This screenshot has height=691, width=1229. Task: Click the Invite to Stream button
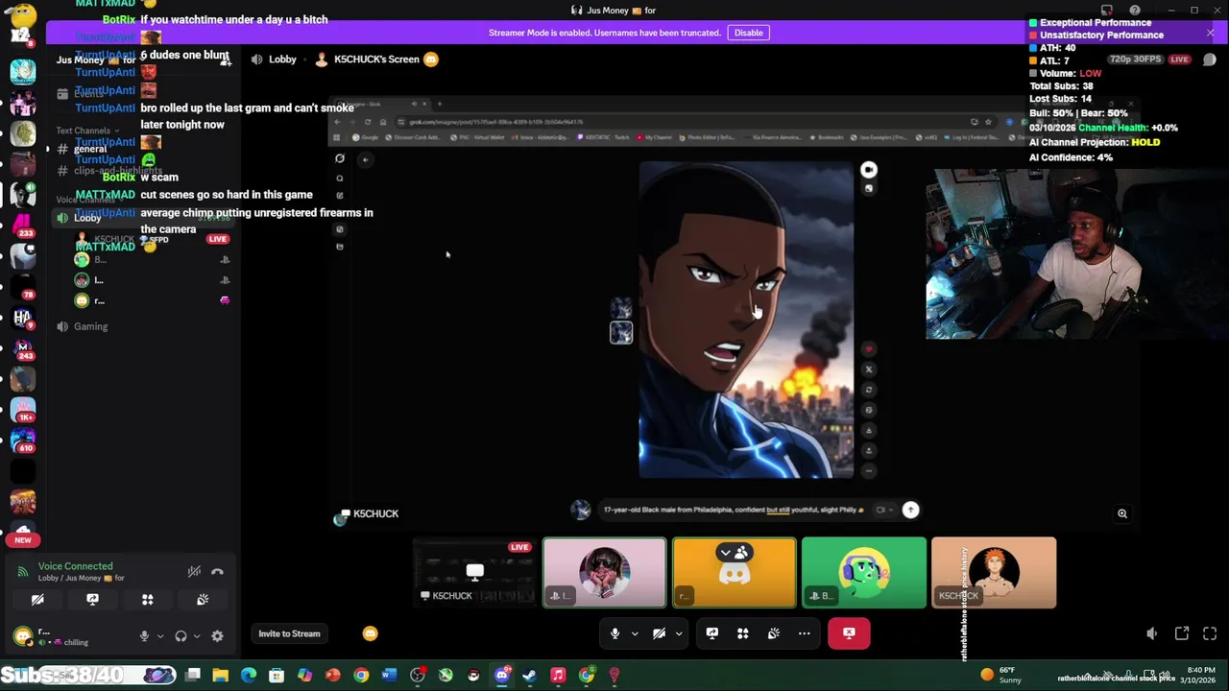pos(289,633)
